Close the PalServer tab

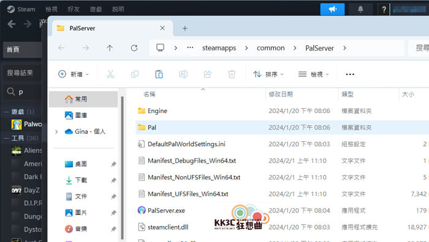point(162,28)
